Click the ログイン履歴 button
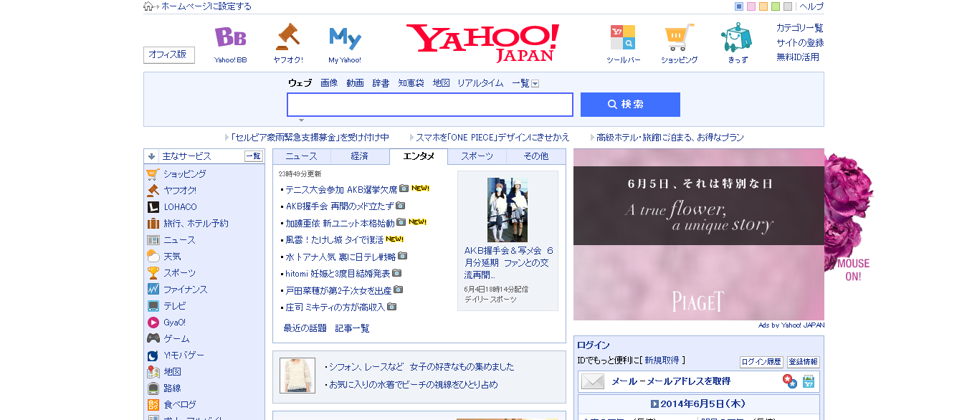 [x=761, y=363]
